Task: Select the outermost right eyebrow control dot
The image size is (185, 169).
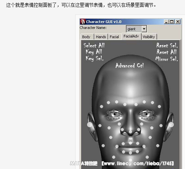Action: click(159, 107)
